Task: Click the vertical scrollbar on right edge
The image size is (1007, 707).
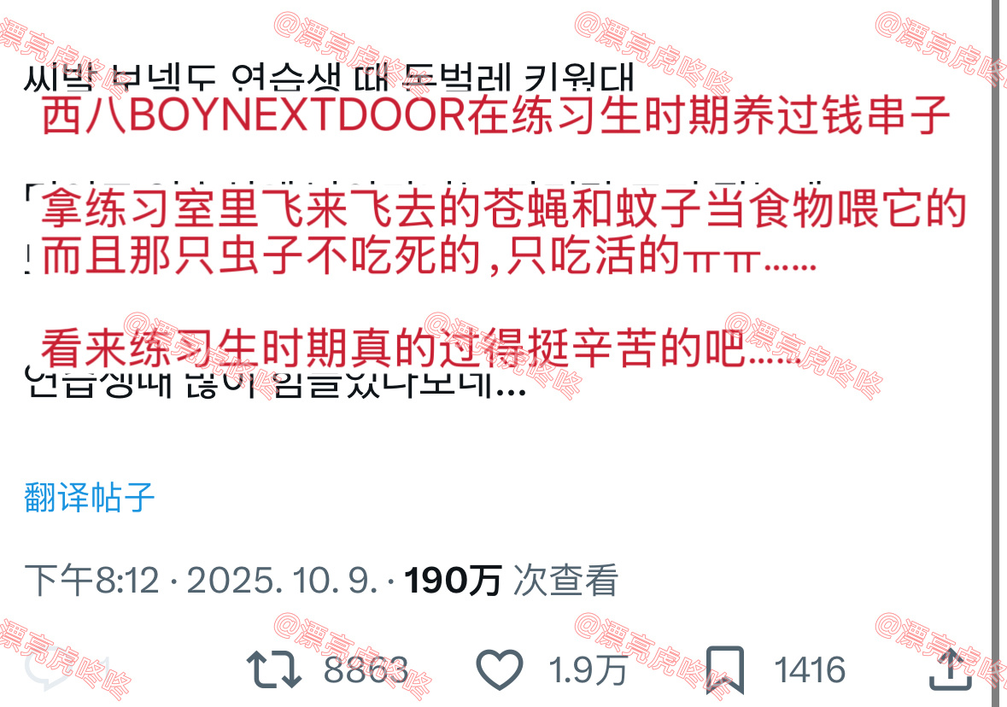Action: click(x=998, y=353)
